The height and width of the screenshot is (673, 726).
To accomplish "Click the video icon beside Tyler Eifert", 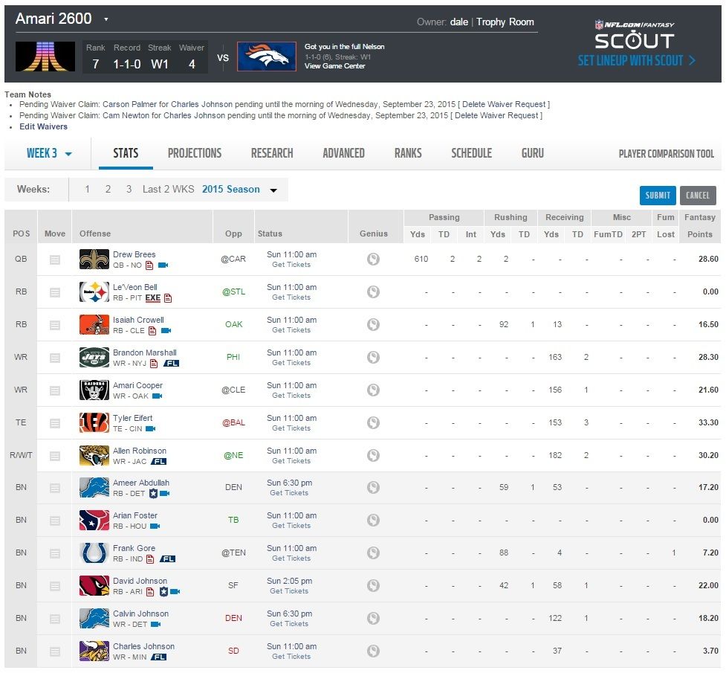I will [151, 429].
